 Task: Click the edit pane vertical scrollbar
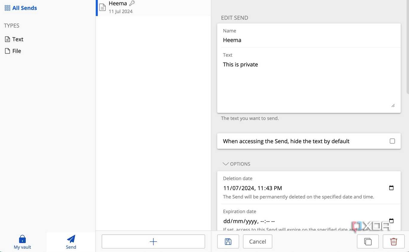coord(407,47)
